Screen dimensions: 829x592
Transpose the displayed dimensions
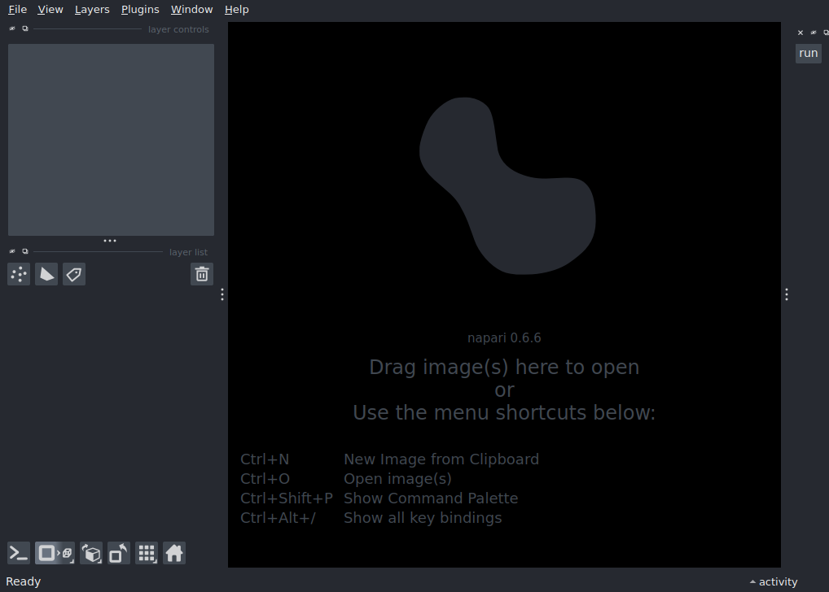118,553
